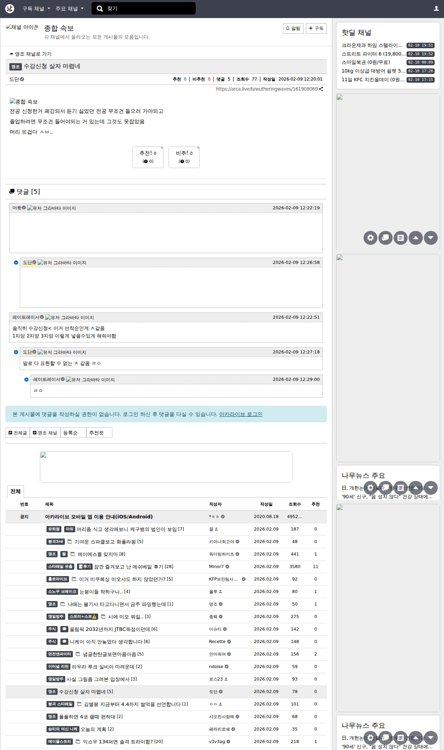The image size is (444, 750).
Task: Select the 등록순 sort tab
Action: click(73, 433)
